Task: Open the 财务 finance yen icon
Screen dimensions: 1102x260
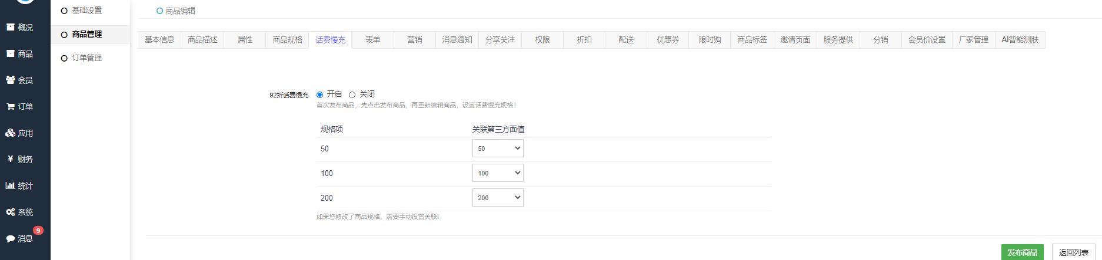Action: click(10, 159)
